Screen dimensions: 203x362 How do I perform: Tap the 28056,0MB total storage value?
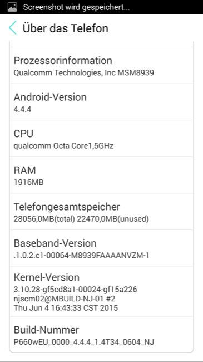44,219
